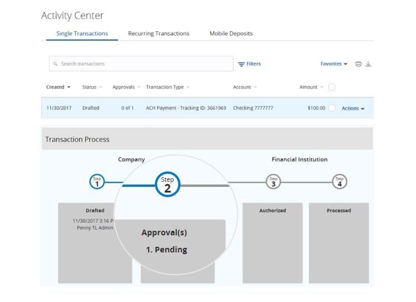Sort by the Status column
Viewport: 416px width, 302px height.
92,87
